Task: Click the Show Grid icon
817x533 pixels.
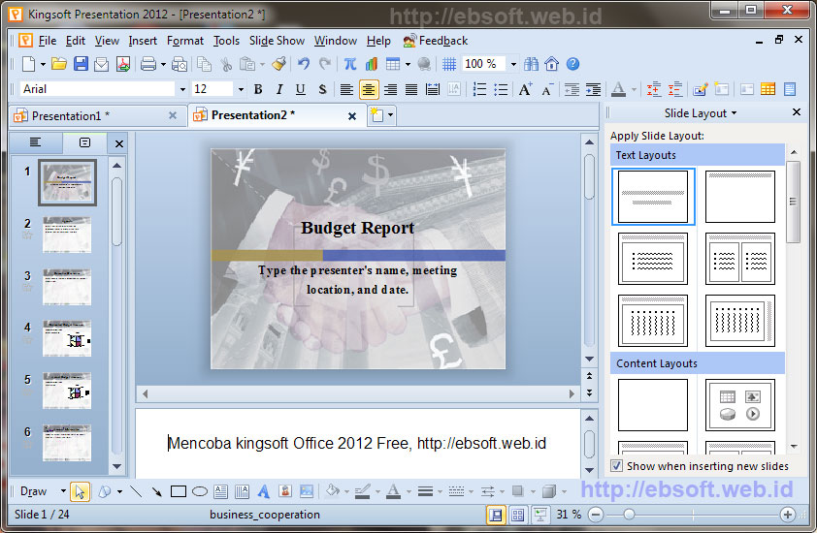Action: point(449,64)
